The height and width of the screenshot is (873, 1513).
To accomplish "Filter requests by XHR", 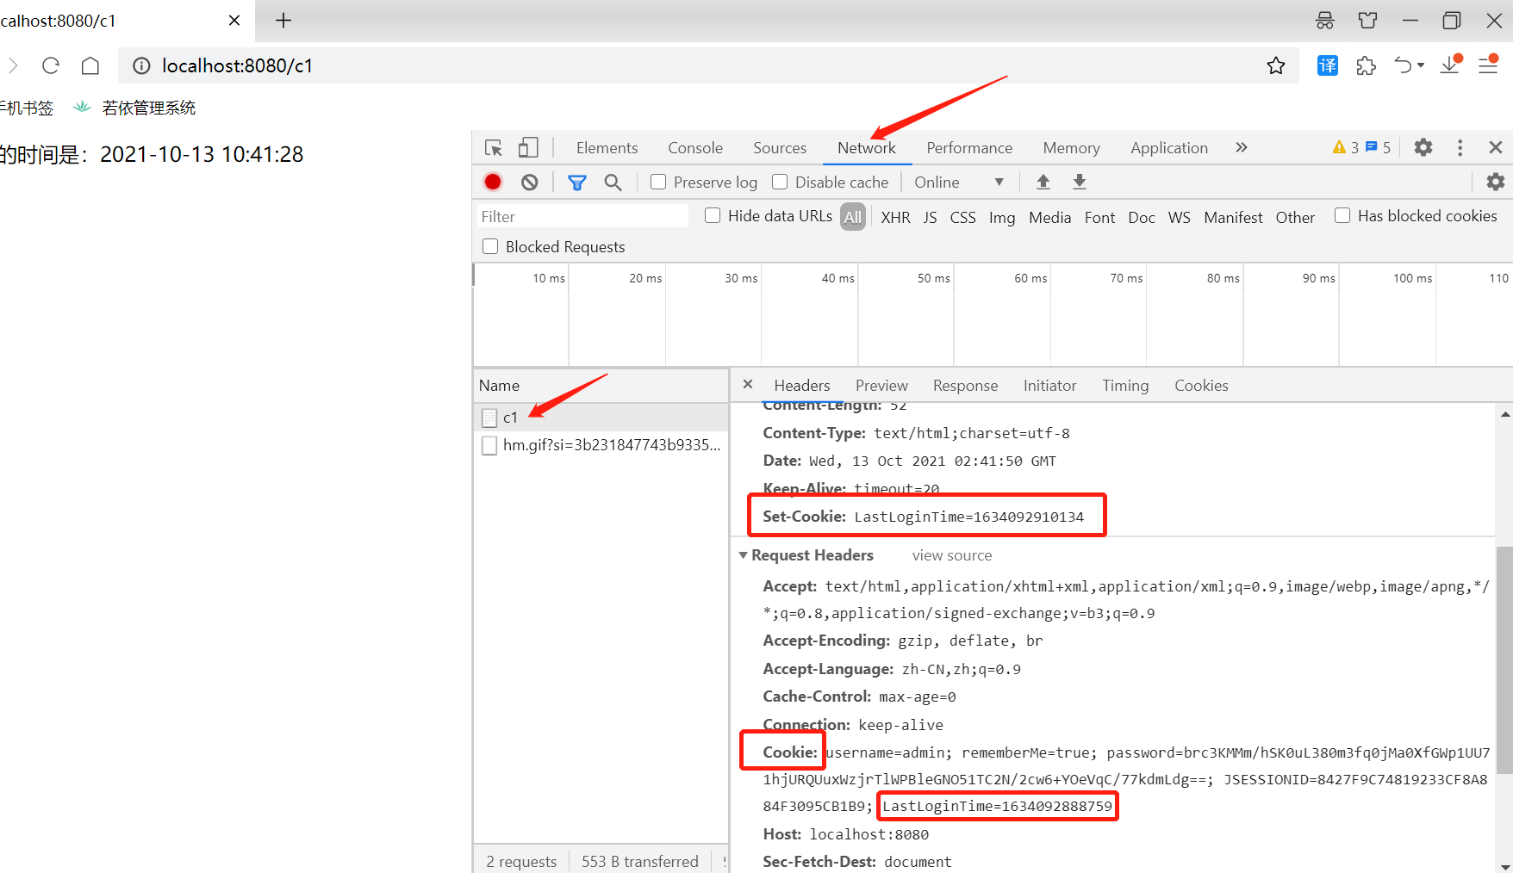I will [895, 217].
